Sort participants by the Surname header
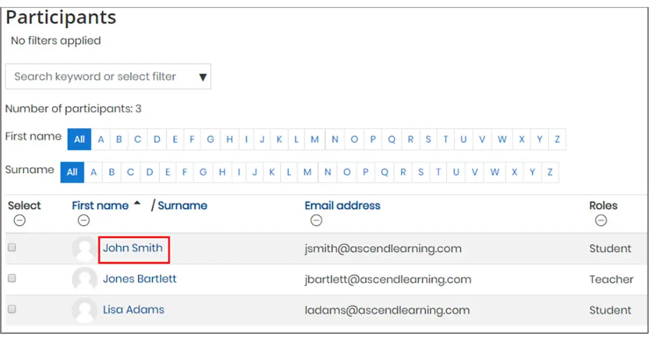 point(183,205)
